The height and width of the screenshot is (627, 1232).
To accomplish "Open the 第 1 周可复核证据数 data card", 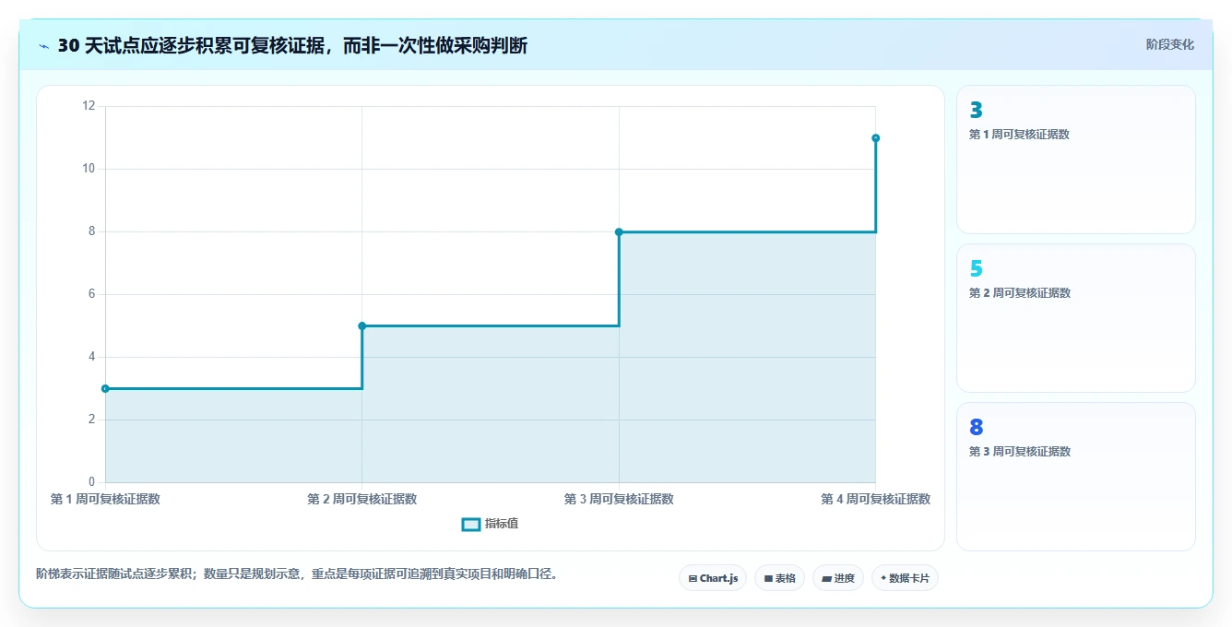I will pyautogui.click(x=1076, y=160).
